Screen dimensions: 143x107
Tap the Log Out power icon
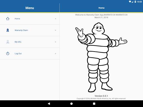pyautogui.click(x=8, y=53)
